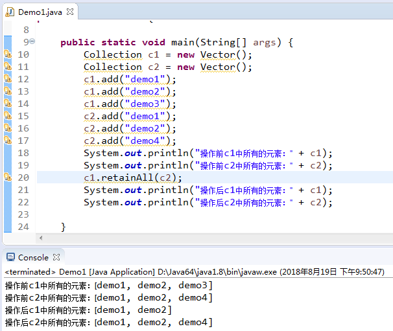Click the warning marker on line 11
The width and height of the screenshot is (393, 331).
pyautogui.click(x=8, y=66)
